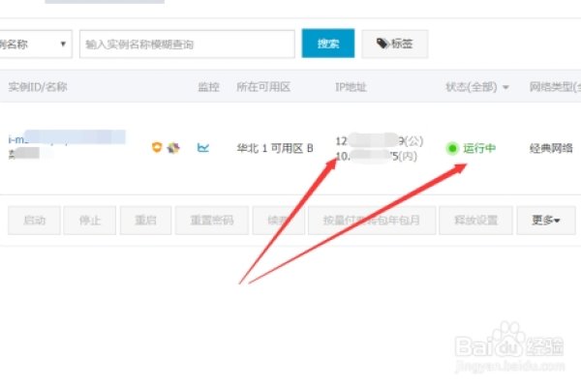Click the 重启 button
This screenshot has width=581, height=387.
coord(145,221)
